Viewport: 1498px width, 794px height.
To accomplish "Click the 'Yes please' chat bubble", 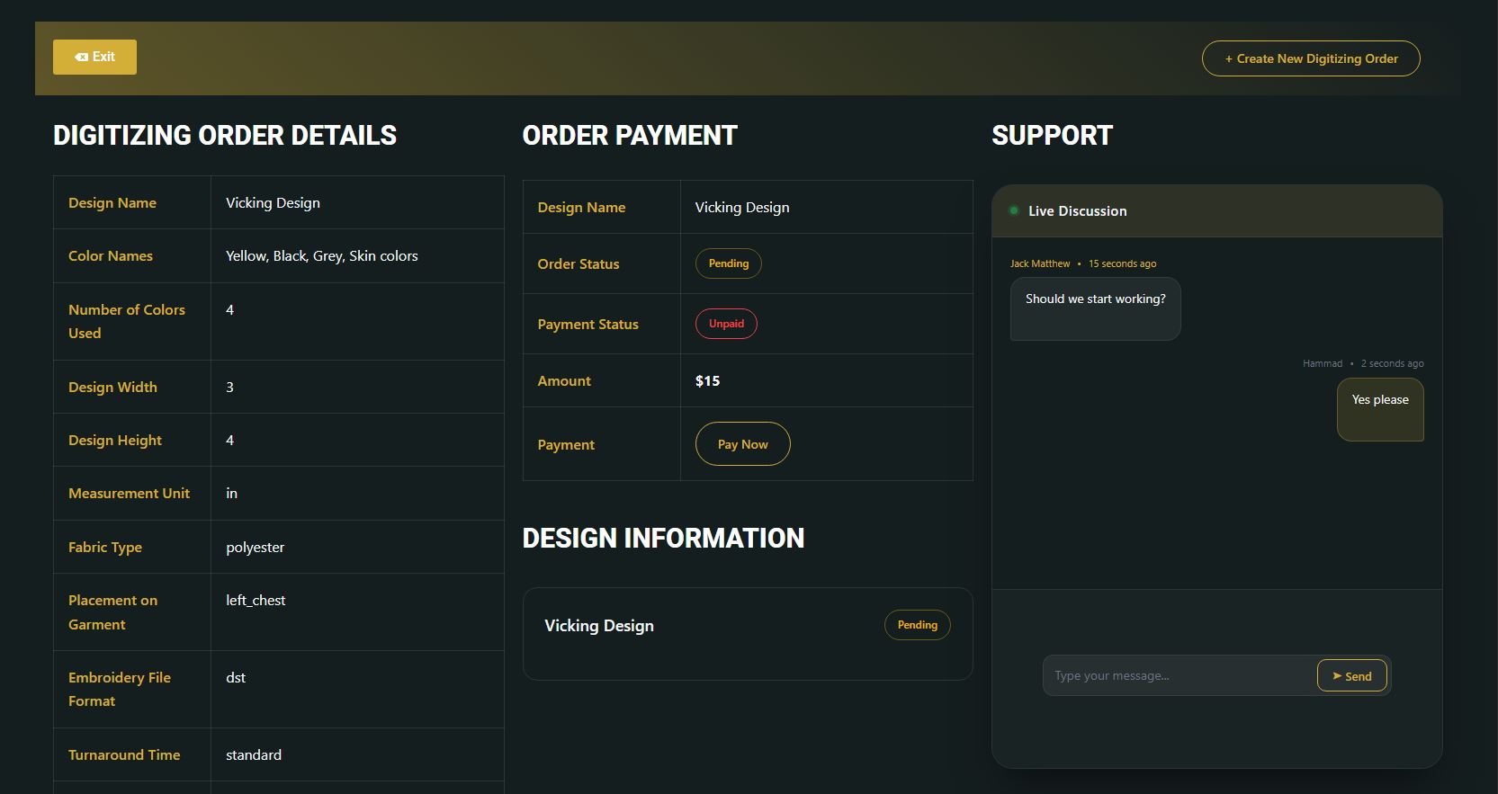I will [x=1379, y=409].
